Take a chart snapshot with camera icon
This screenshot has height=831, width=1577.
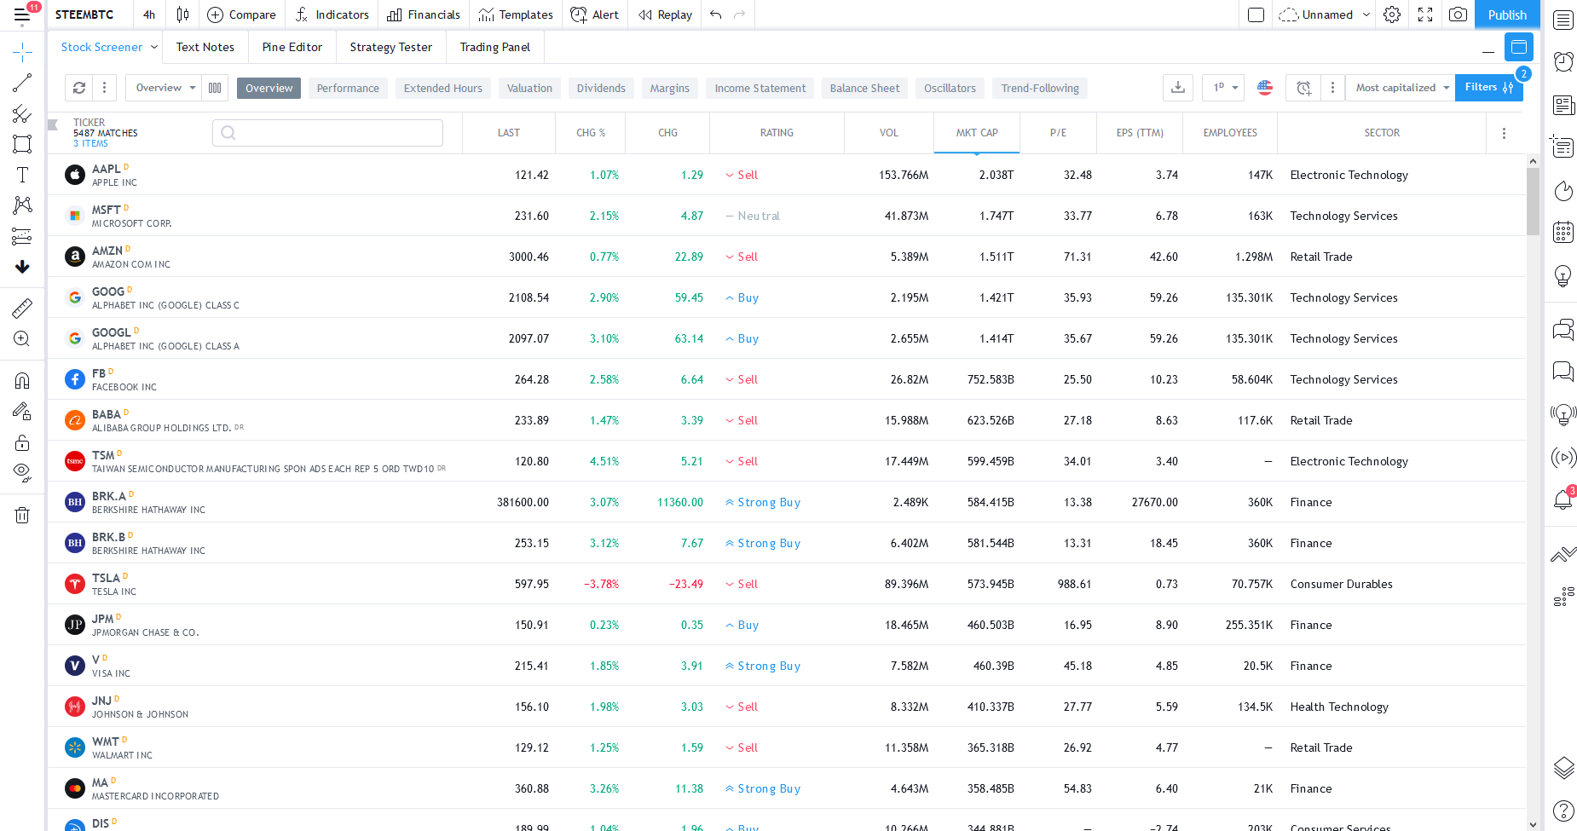pos(1459,14)
